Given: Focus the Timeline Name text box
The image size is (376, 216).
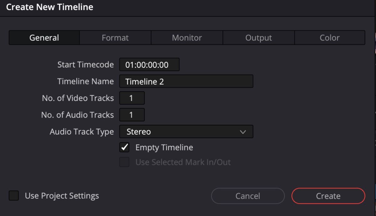Looking at the screenshot, I should coord(186,82).
